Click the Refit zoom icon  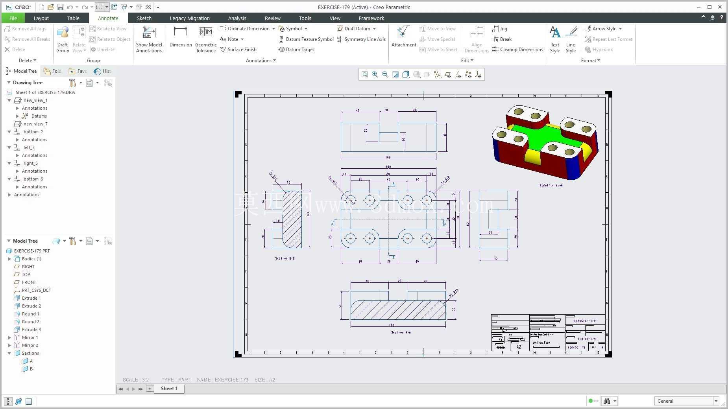365,74
